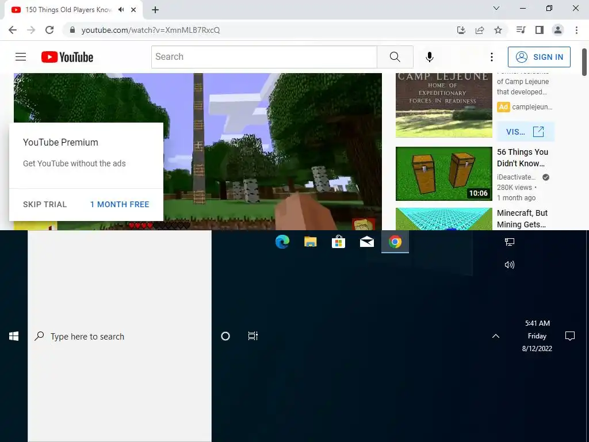Launch Microsoft Edge from taskbar
The image size is (589, 442).
click(x=282, y=242)
